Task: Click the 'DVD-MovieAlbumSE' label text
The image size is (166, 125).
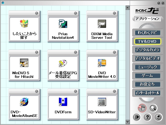Action: click(24, 114)
